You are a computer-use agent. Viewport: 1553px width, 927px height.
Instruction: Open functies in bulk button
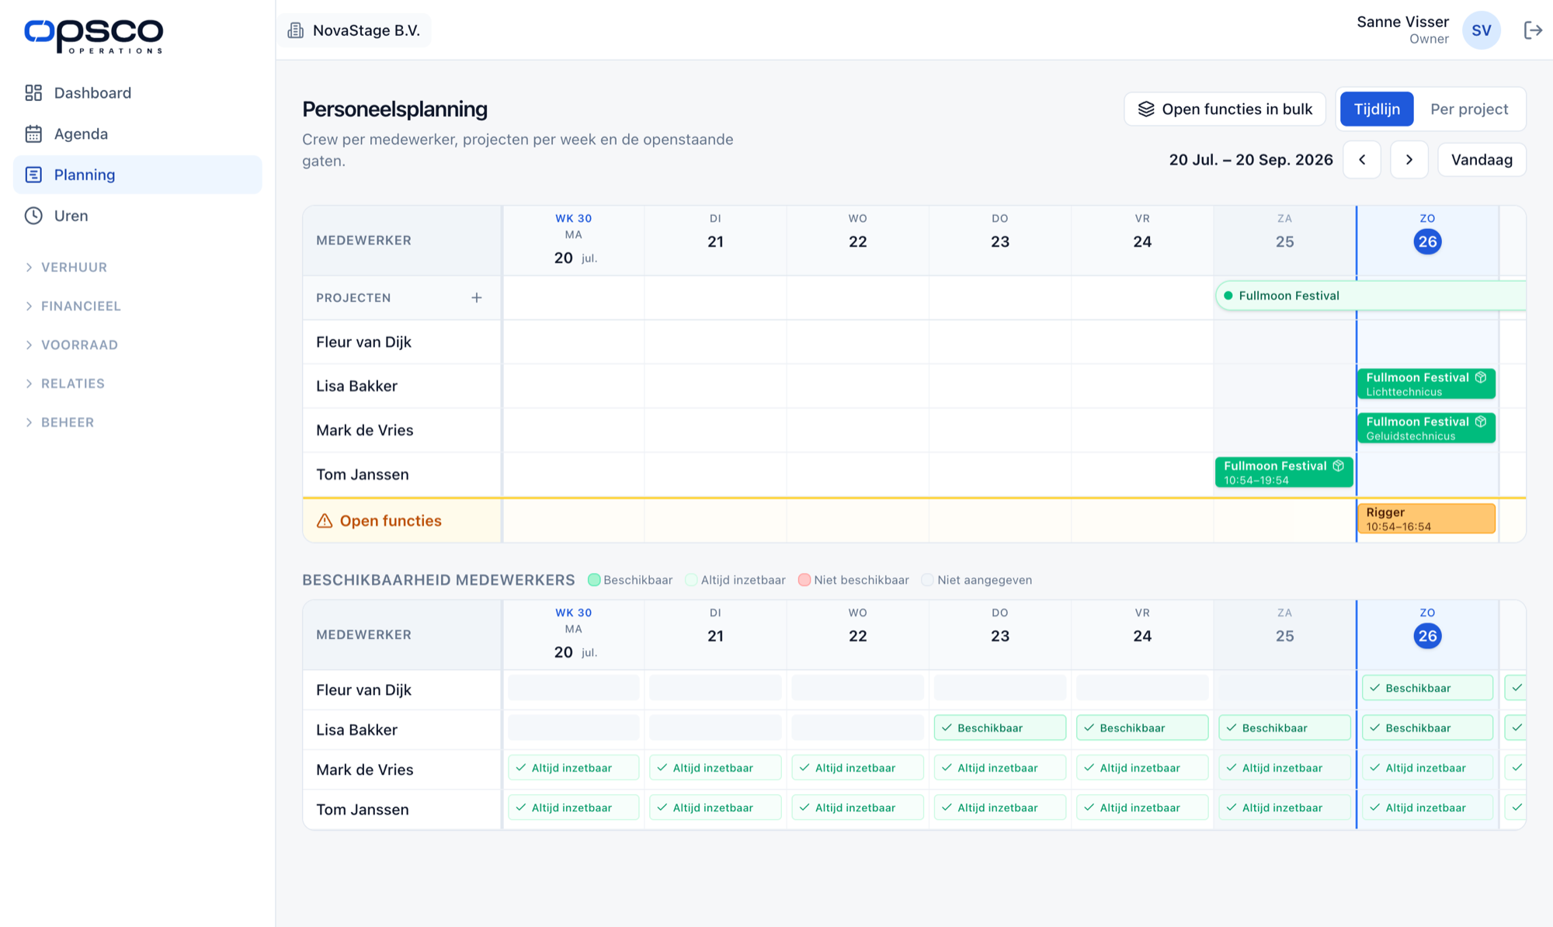[x=1225, y=109]
